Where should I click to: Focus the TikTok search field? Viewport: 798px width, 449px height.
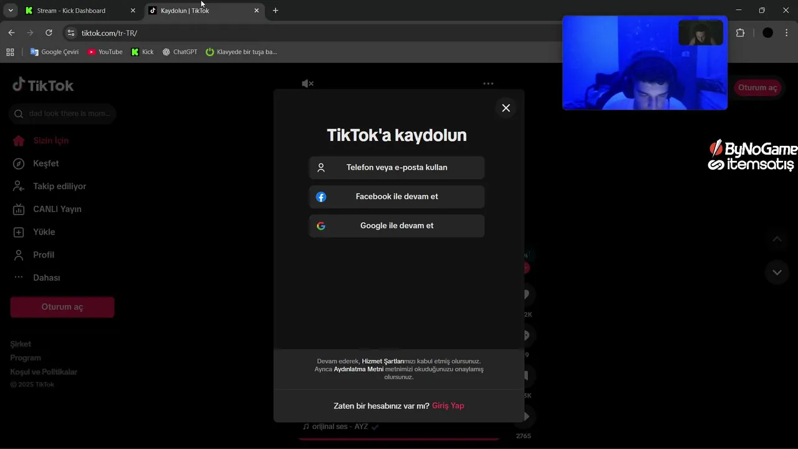(x=62, y=113)
